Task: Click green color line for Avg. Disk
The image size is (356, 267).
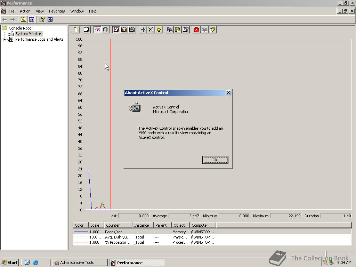Action: (x=81, y=237)
